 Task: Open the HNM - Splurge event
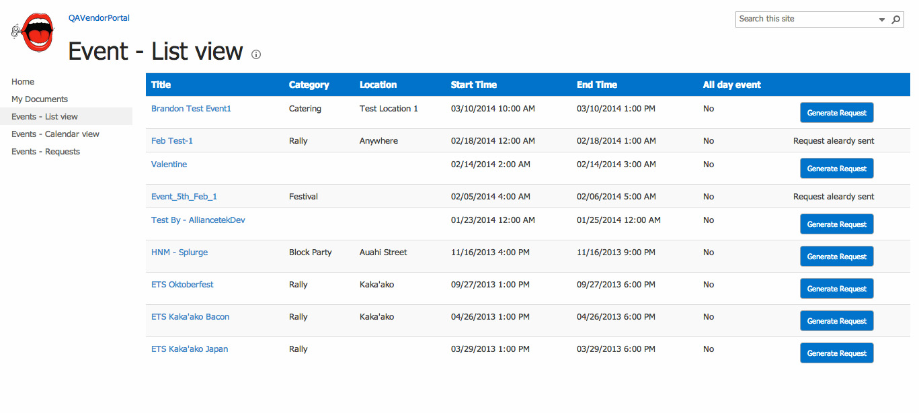click(x=179, y=253)
